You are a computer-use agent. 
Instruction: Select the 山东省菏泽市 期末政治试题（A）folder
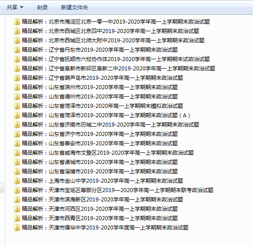tap(106, 115)
